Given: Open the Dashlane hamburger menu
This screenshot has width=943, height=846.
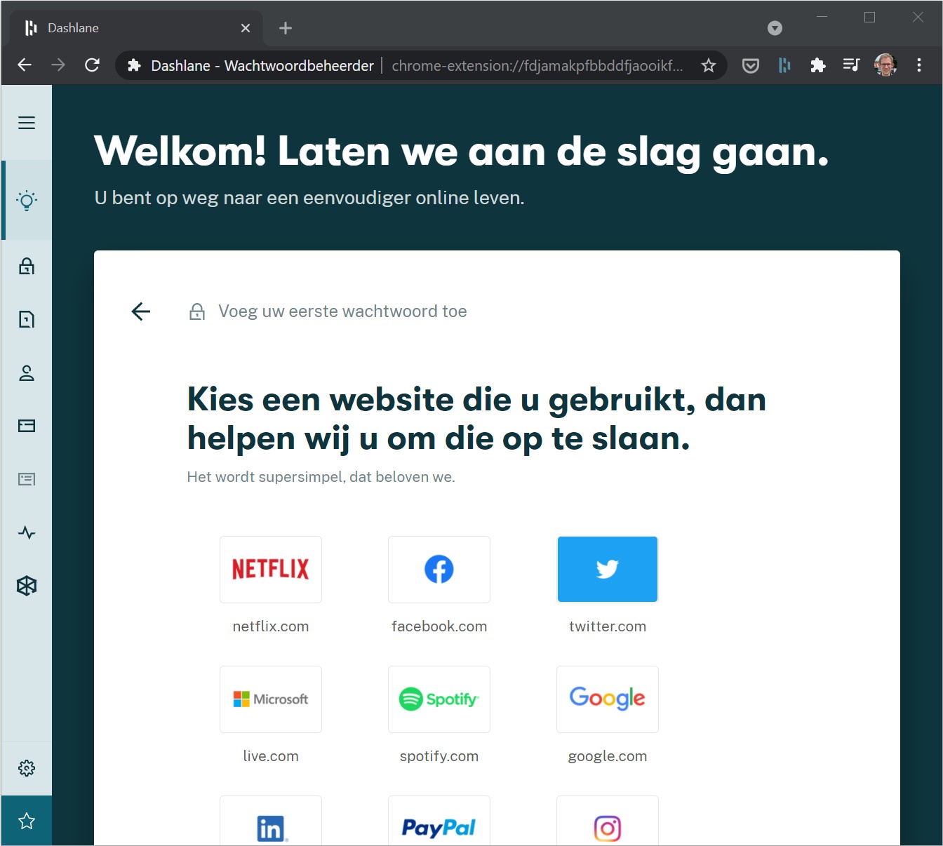Looking at the screenshot, I should coord(27,123).
